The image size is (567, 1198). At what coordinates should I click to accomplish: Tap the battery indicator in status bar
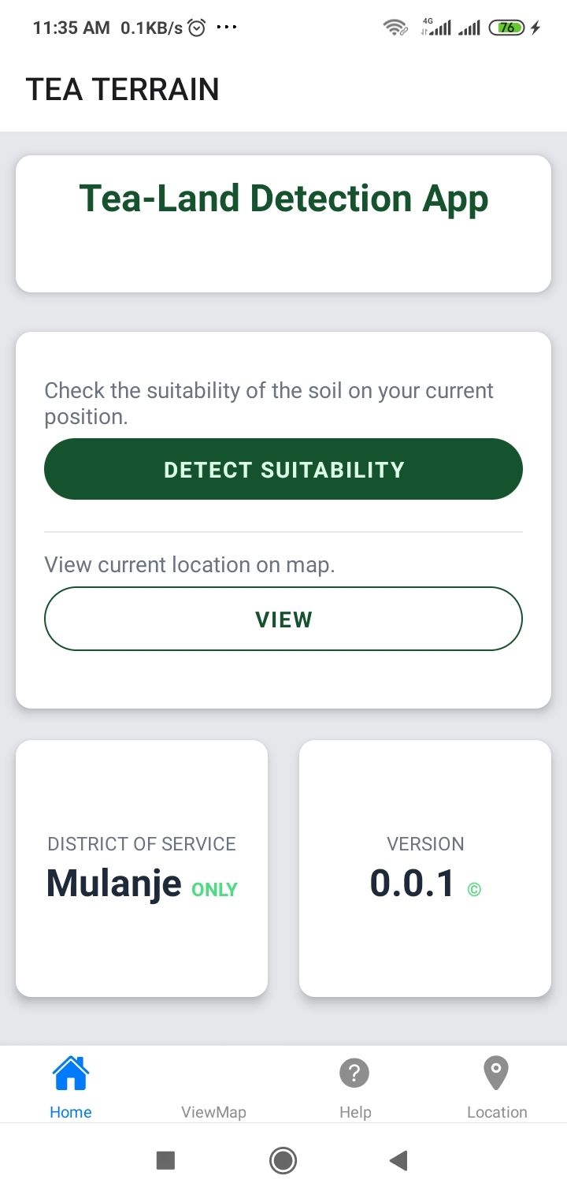[x=507, y=28]
